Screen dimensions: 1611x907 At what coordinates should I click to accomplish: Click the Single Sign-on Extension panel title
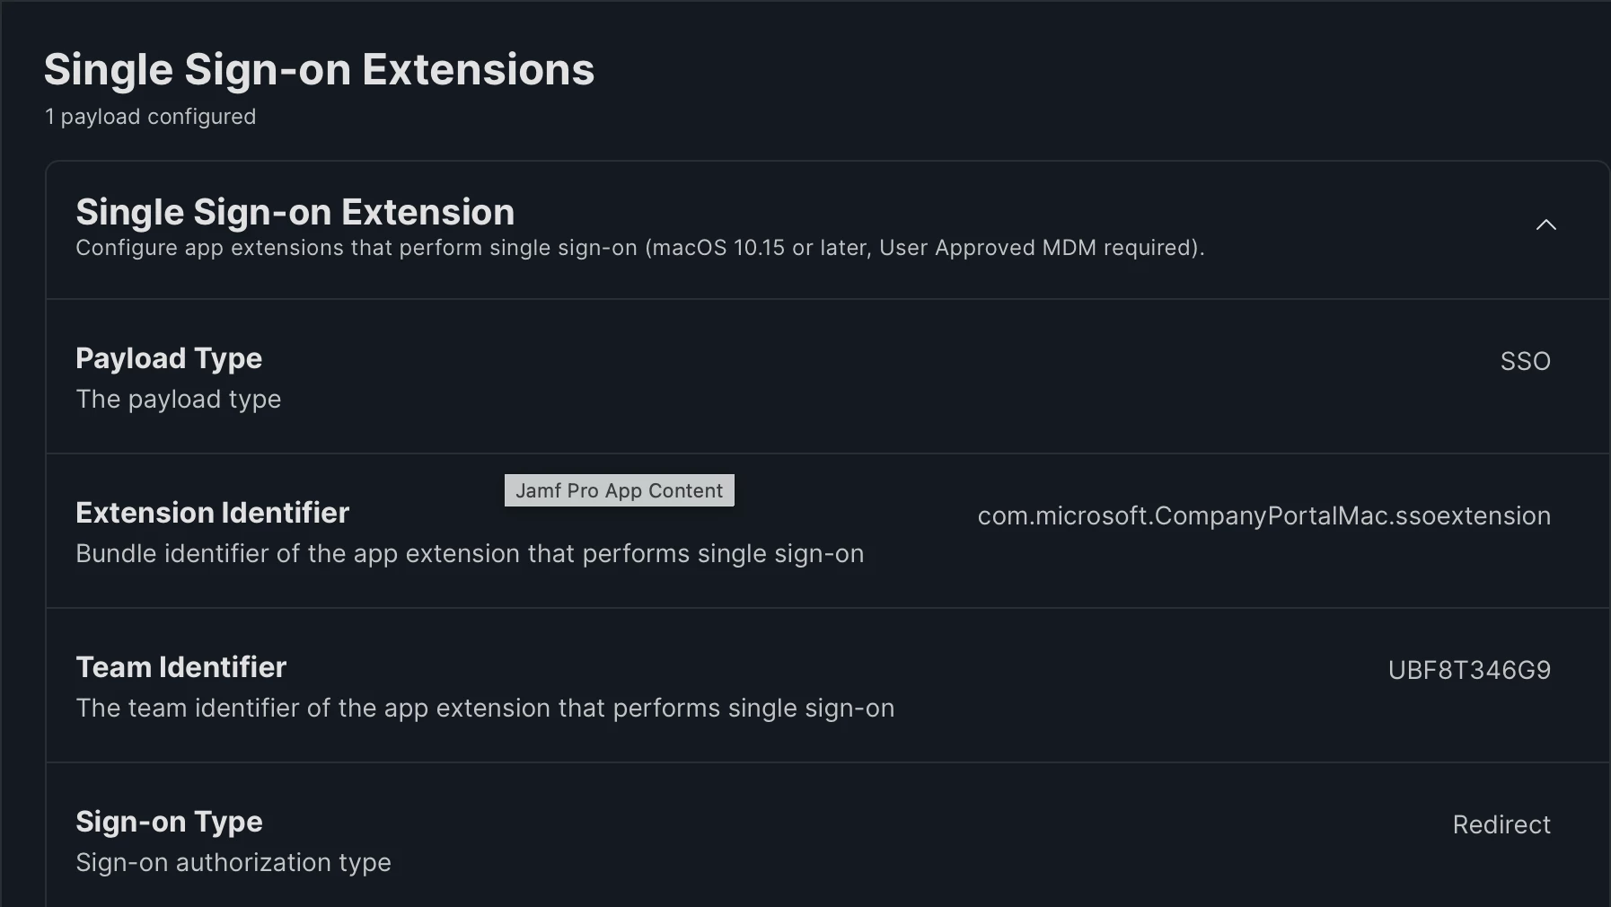point(295,212)
